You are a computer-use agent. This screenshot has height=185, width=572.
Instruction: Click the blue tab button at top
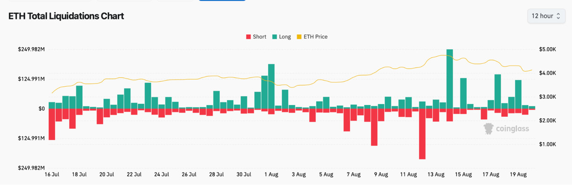click(222, 0)
